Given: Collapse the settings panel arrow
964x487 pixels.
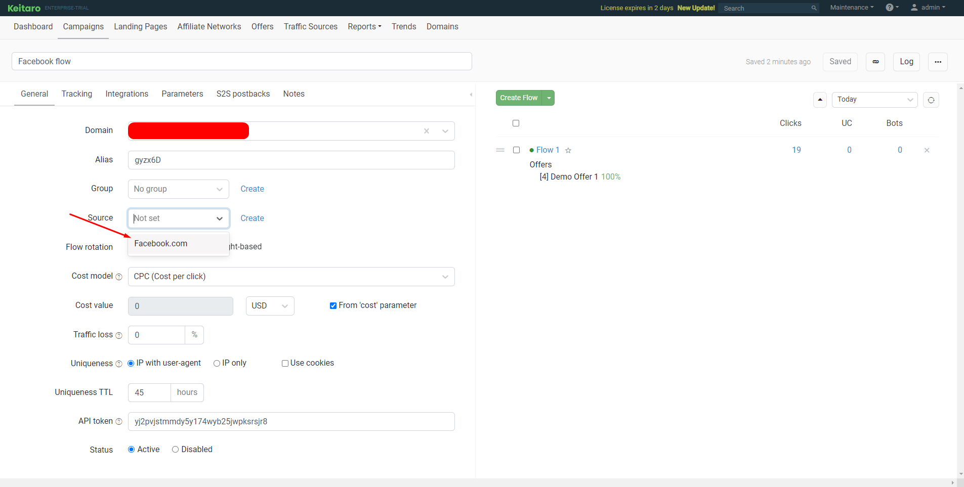Looking at the screenshot, I should click(471, 95).
